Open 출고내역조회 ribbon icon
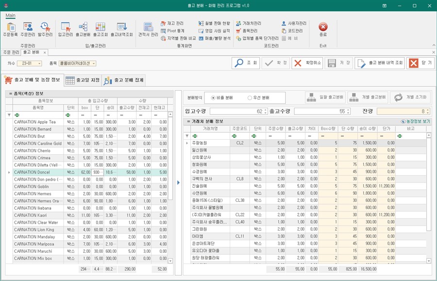 [122, 30]
